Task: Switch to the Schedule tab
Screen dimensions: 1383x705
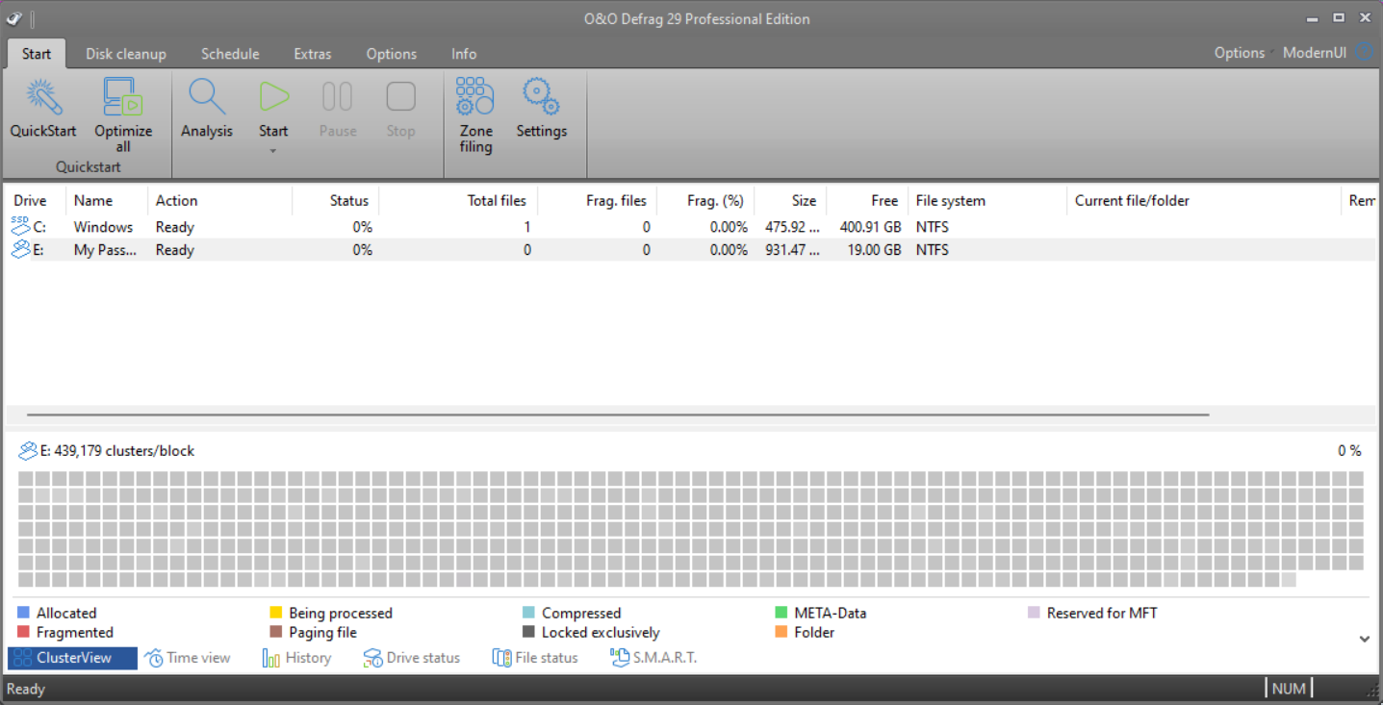Action: pyautogui.click(x=230, y=54)
